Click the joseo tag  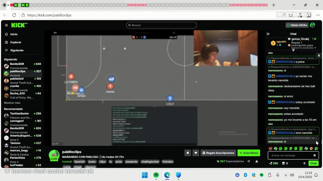pos(92,162)
